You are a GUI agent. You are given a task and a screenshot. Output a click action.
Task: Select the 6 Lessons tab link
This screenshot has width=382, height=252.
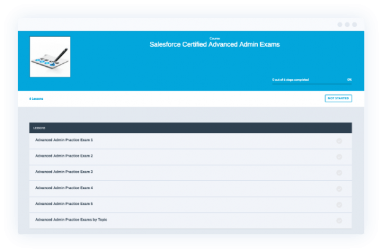[36, 99]
